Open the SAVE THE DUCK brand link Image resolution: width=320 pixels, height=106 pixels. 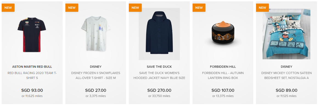[x=159, y=67]
